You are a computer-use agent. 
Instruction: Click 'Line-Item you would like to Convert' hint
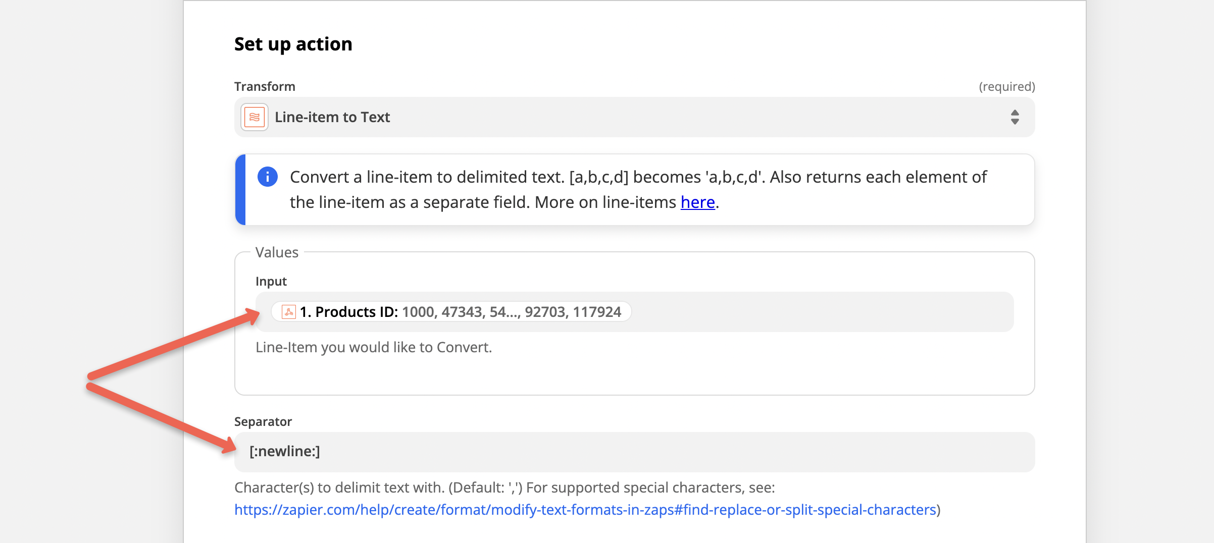[374, 347]
